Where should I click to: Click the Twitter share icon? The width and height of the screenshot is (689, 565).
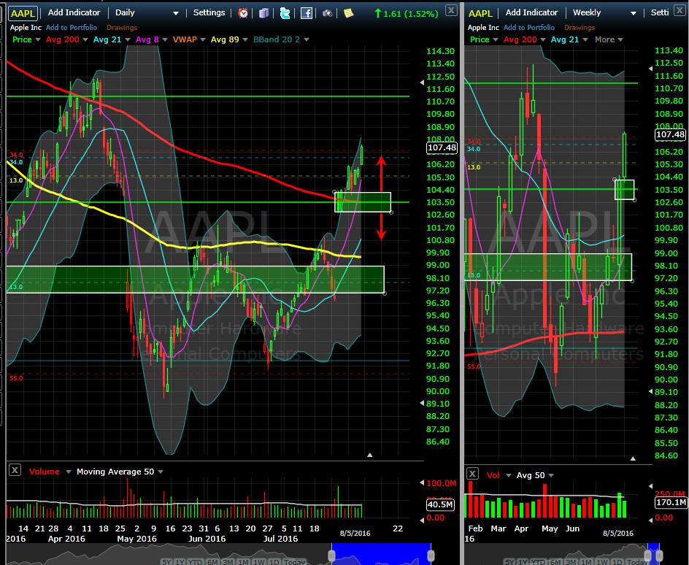(x=285, y=13)
